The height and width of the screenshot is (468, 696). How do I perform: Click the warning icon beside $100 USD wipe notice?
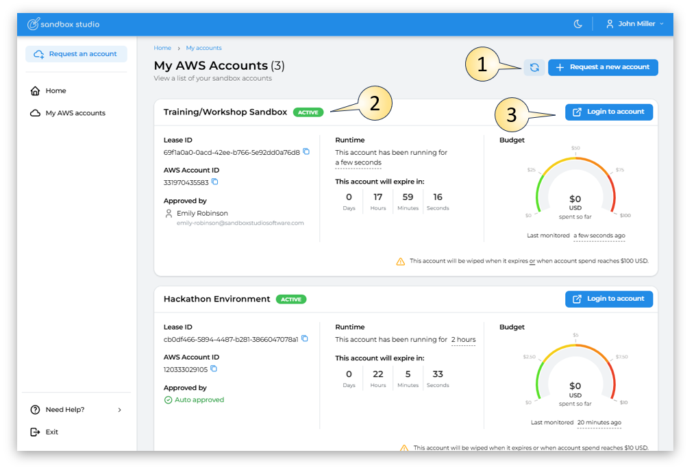tap(400, 262)
